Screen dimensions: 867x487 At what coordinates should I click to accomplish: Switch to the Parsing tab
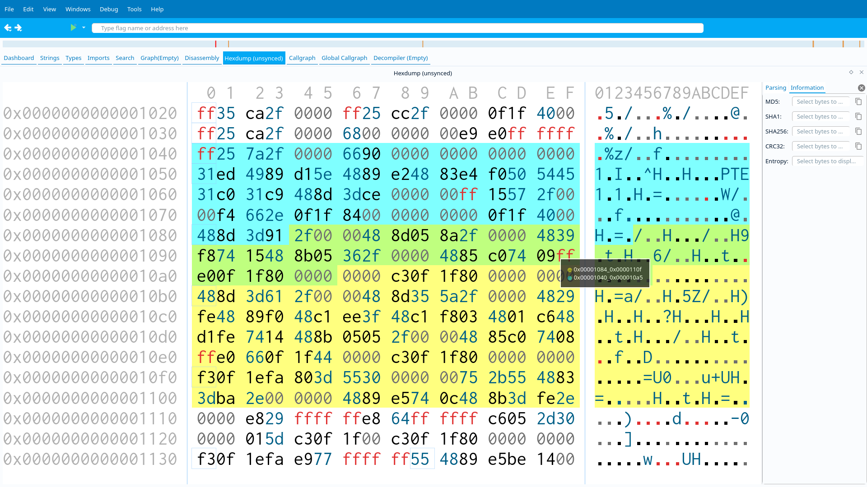point(775,88)
